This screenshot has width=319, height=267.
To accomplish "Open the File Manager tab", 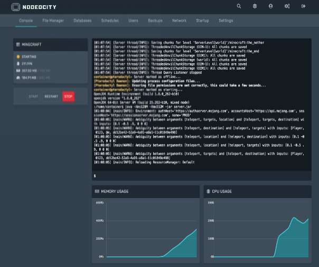I will (x=53, y=21).
